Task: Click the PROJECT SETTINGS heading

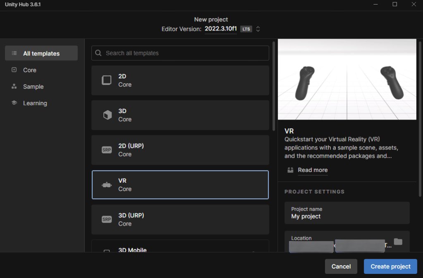Action: coord(314,192)
